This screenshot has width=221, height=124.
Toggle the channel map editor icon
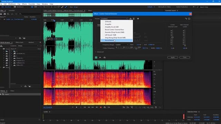[x=186, y=19]
